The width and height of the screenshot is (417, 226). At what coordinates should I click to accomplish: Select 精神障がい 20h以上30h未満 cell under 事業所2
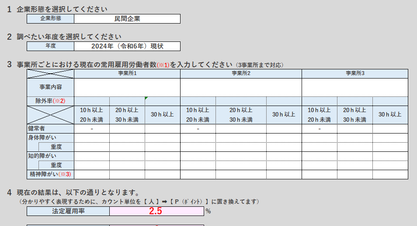241,175
